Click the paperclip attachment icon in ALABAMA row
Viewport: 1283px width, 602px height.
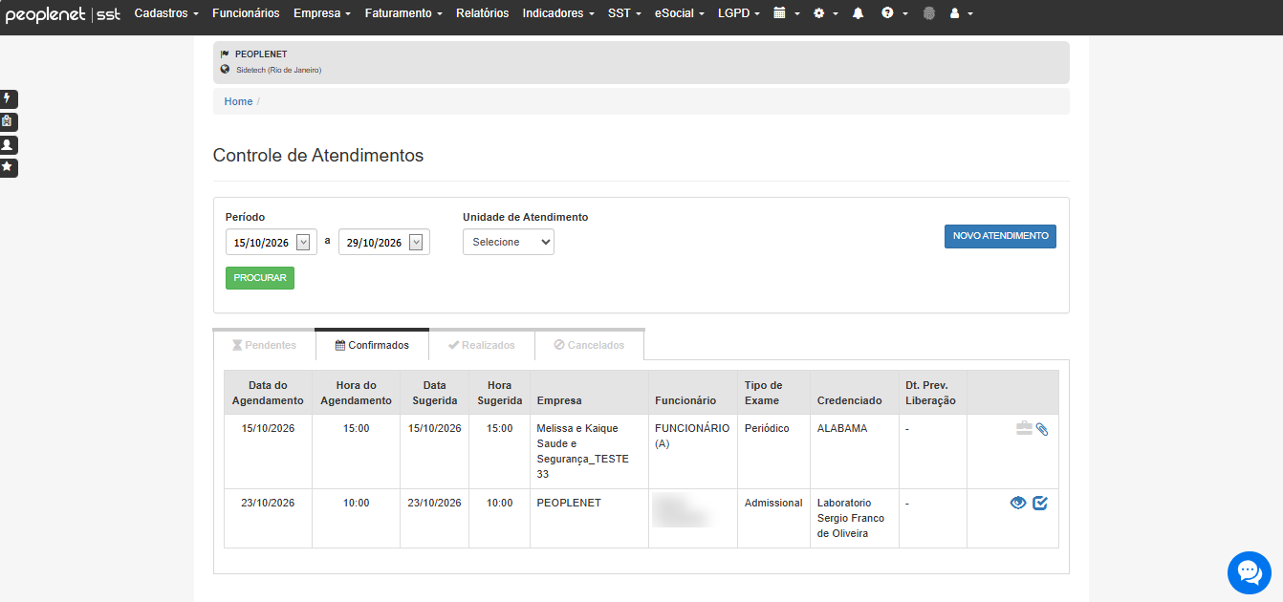(1042, 429)
